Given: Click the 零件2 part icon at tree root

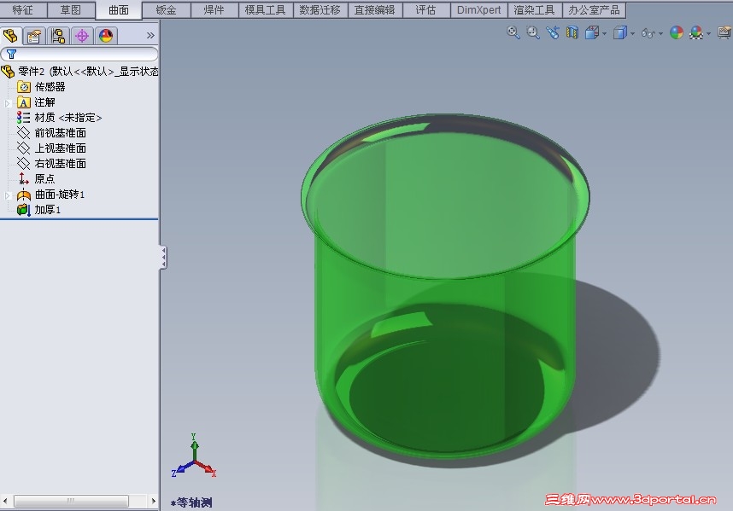Looking at the screenshot, I should 8,72.
